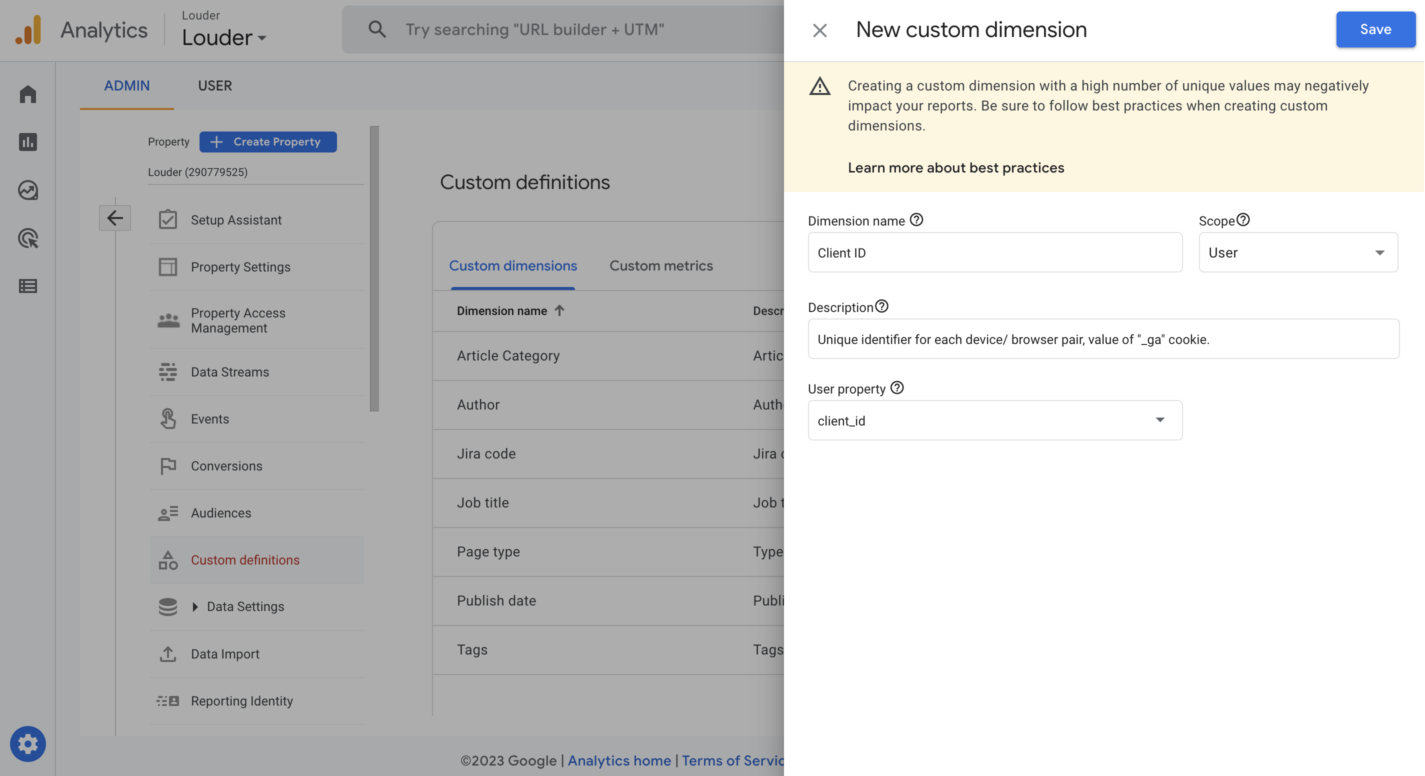
Task: Open Reports bar chart icon
Action: (27, 142)
